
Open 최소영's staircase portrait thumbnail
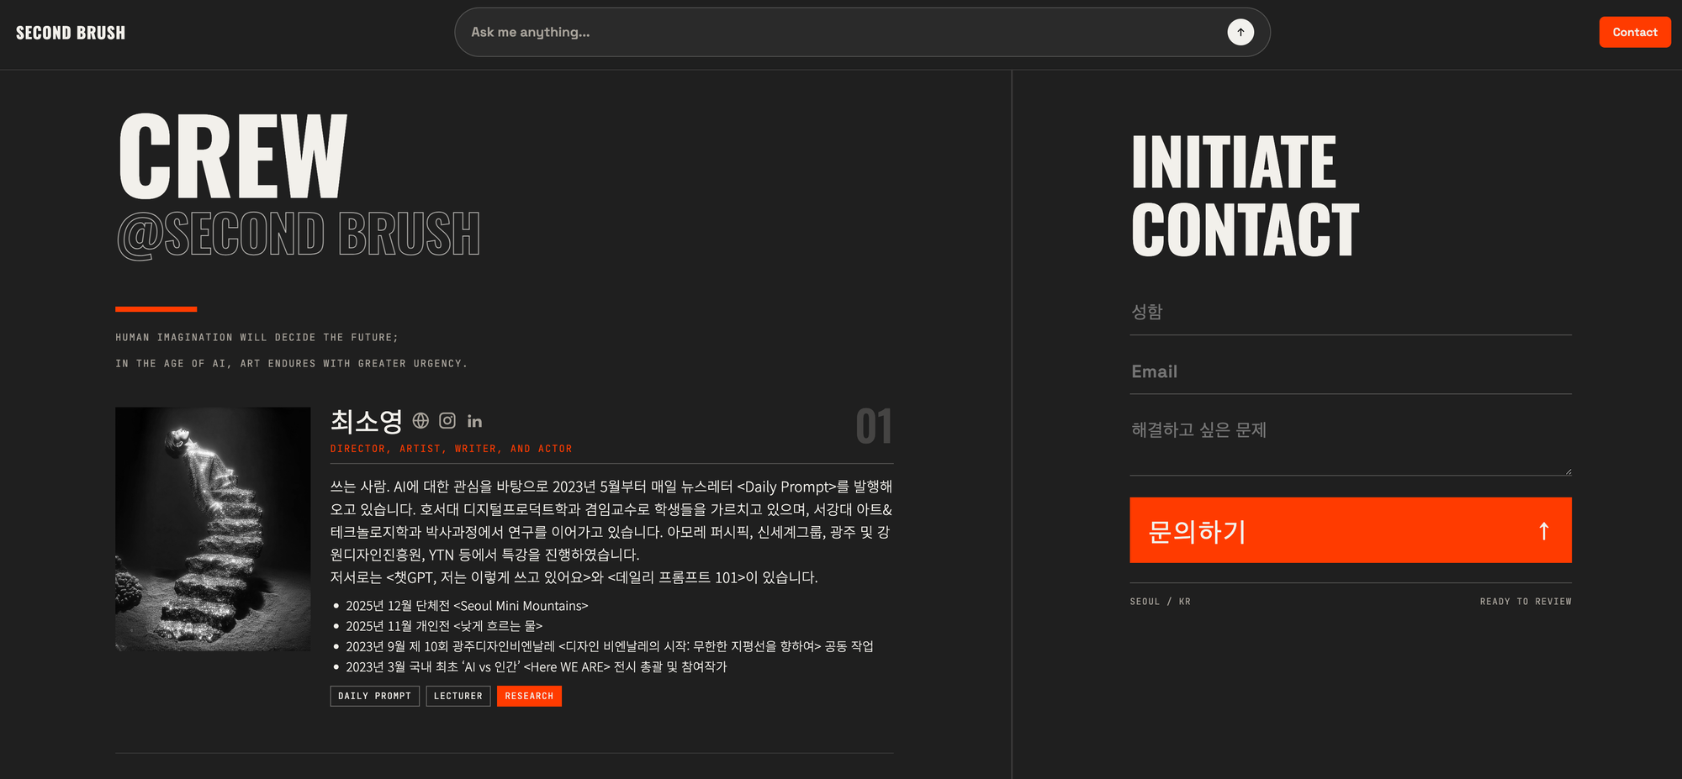213,529
